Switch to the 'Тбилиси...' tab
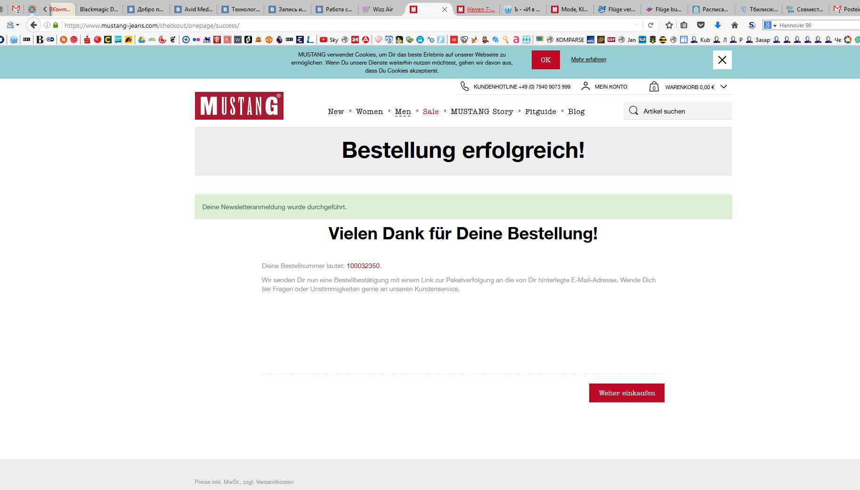Viewport: 860px width, 490px height. tap(759, 9)
